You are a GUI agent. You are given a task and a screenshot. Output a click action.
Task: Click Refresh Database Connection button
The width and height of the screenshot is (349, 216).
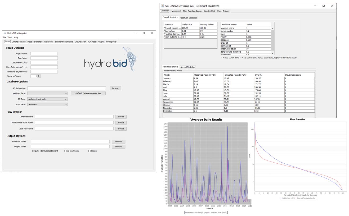(x=88, y=93)
